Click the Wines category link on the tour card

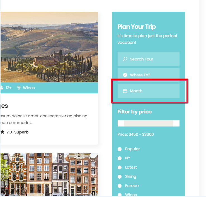point(29,88)
